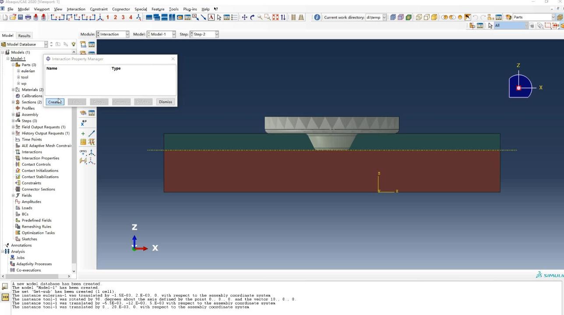Click the Create Reference Point icon
This screenshot has width=564, height=315.
tap(83, 123)
